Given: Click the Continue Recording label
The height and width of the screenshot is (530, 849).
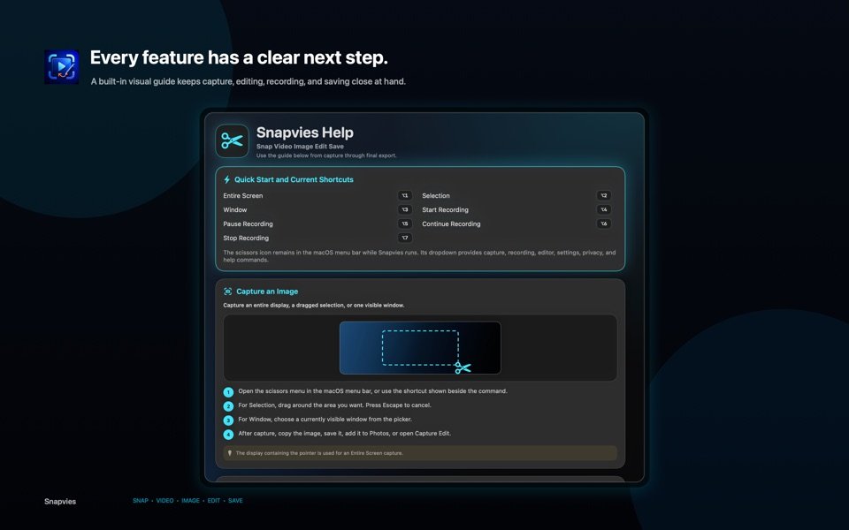Looking at the screenshot, I should (451, 223).
